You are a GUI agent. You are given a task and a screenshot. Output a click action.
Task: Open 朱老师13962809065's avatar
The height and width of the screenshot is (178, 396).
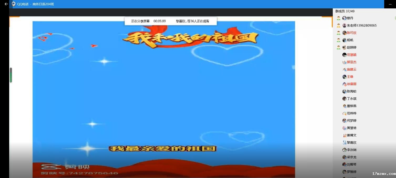pos(344,25)
